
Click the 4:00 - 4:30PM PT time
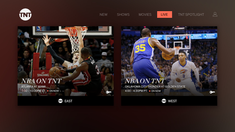[x=136, y=91]
